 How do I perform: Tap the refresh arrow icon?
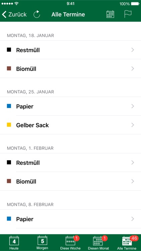pos(37,14)
